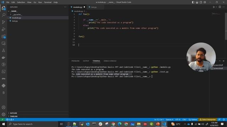Open the Extensions view
227x127 pixels.
[x=4, y=36]
